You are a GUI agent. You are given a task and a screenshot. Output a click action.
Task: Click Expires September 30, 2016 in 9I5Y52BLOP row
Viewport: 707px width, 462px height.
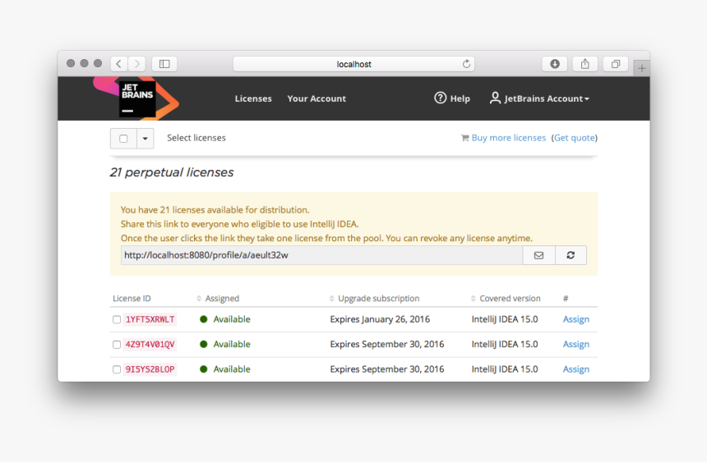(387, 369)
